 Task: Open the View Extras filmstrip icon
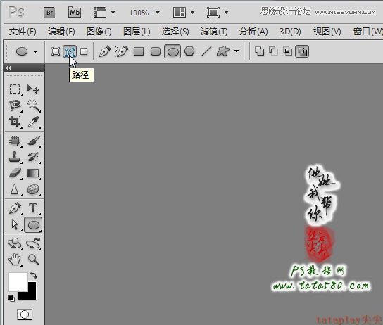click(x=100, y=12)
